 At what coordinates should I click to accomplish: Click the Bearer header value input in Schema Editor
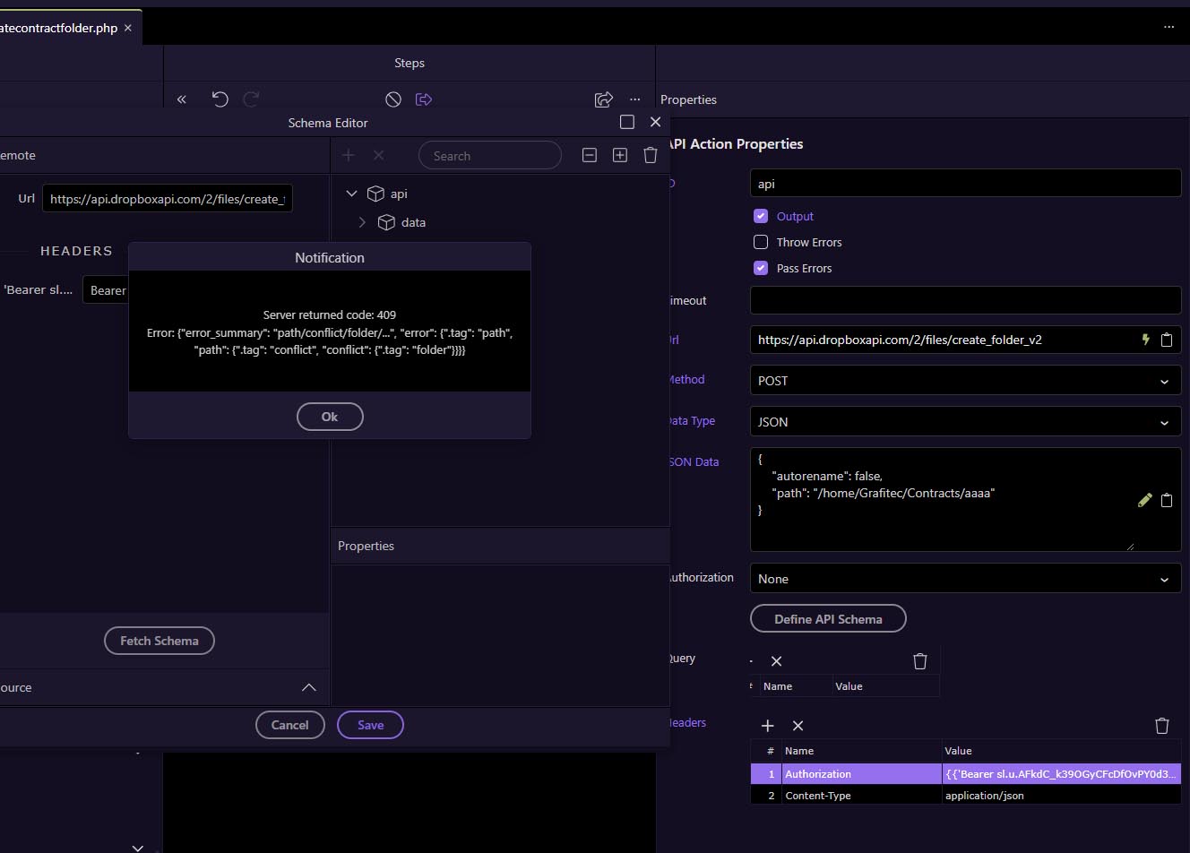pyautogui.click(x=106, y=290)
